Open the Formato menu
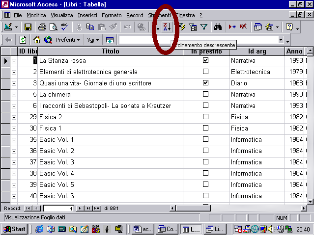This screenshot has width=314, height=235. tap(112, 15)
